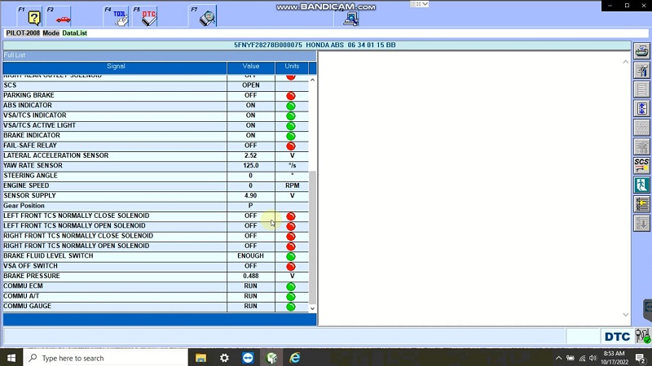The image size is (652, 366).
Task: Click the blue up-down arrows sidebar icon
Action: coord(641,109)
